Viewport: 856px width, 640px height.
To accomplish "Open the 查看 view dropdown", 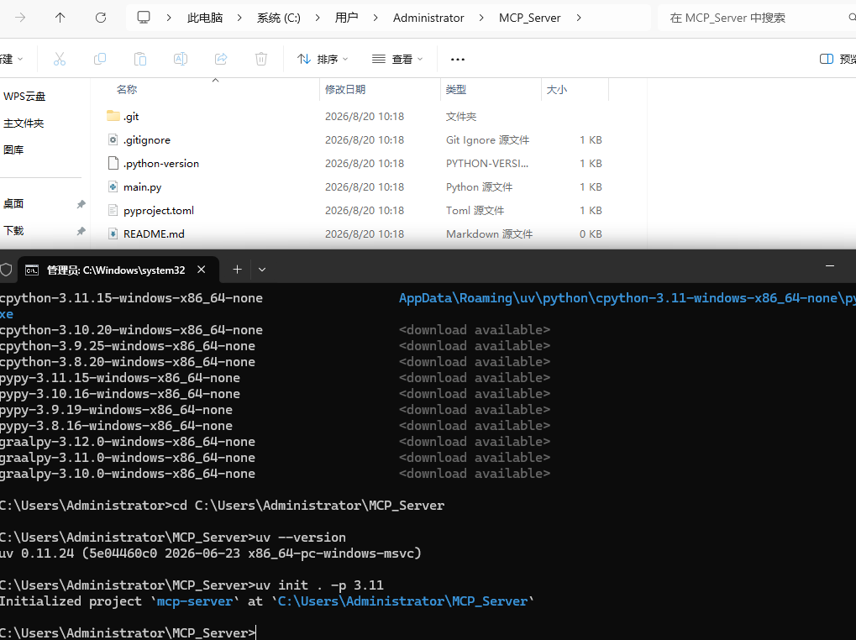I will coord(397,59).
